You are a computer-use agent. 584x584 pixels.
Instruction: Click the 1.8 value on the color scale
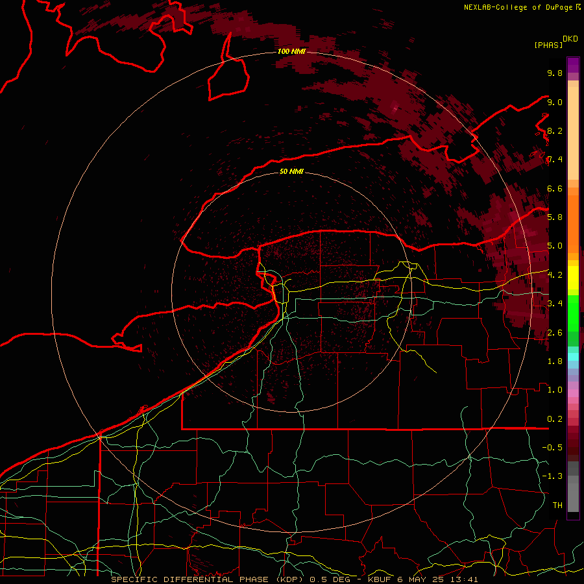pyautogui.click(x=555, y=361)
